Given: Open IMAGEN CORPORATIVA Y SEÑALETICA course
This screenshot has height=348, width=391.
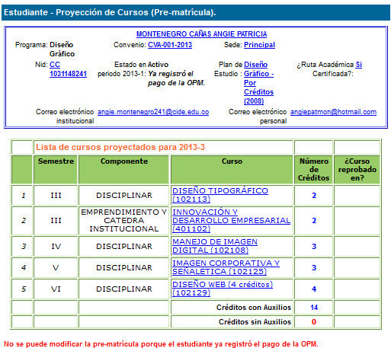Looking at the screenshot, I should click(226, 267).
